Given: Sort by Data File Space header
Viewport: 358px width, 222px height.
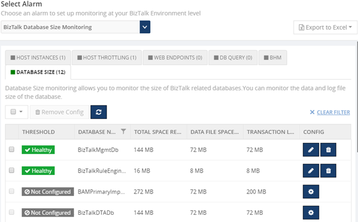Looking at the screenshot, I should tap(215, 132).
